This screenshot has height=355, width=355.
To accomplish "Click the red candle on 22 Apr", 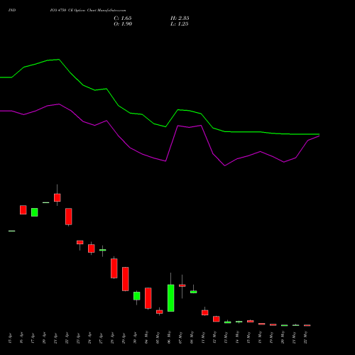I will (69, 217).
